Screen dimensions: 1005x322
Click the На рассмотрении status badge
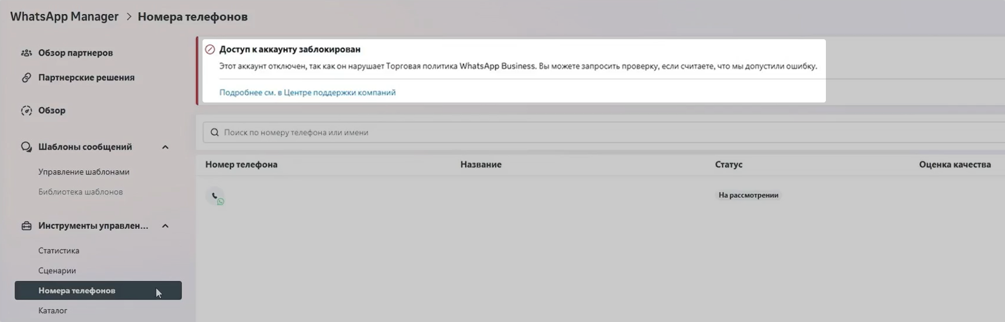tap(748, 196)
